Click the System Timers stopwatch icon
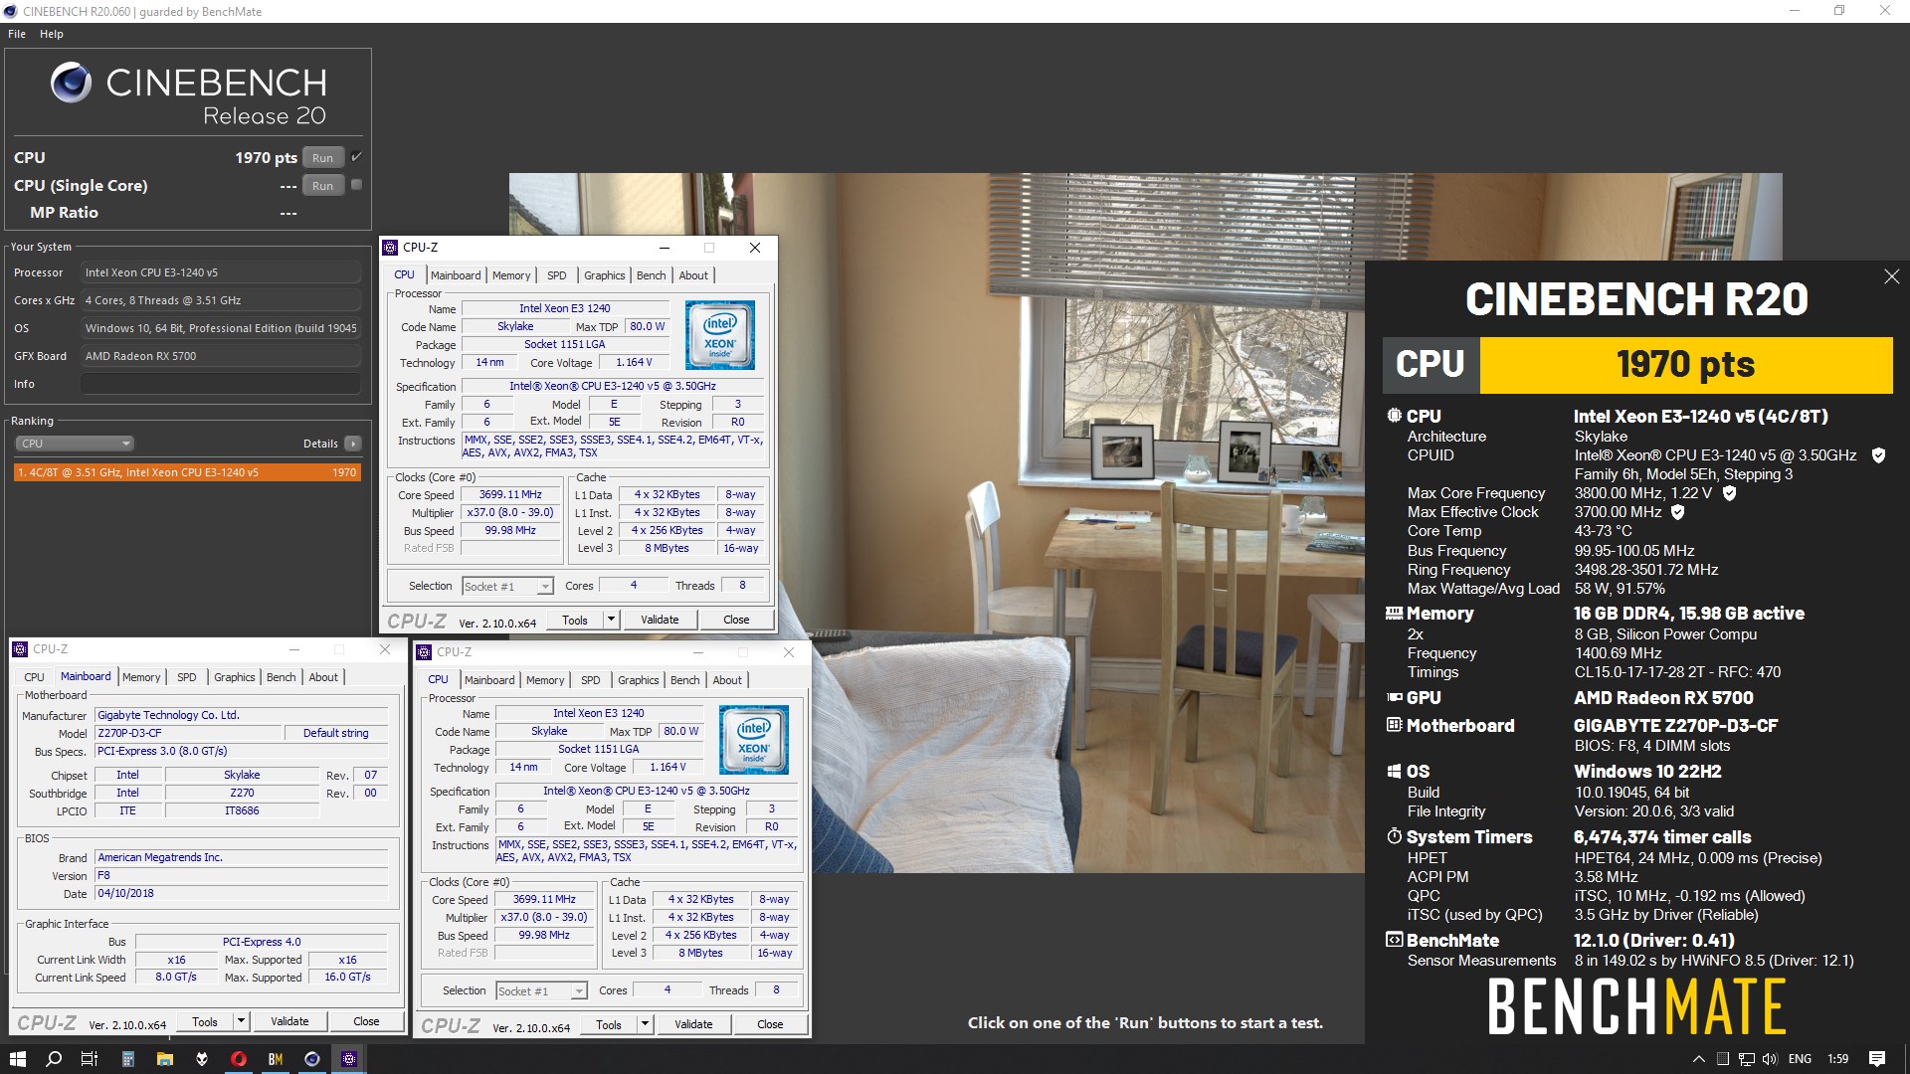This screenshot has height=1074, width=1910. point(1394,836)
